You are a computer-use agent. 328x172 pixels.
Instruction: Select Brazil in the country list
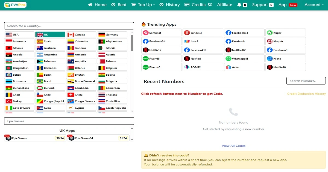(50, 81)
